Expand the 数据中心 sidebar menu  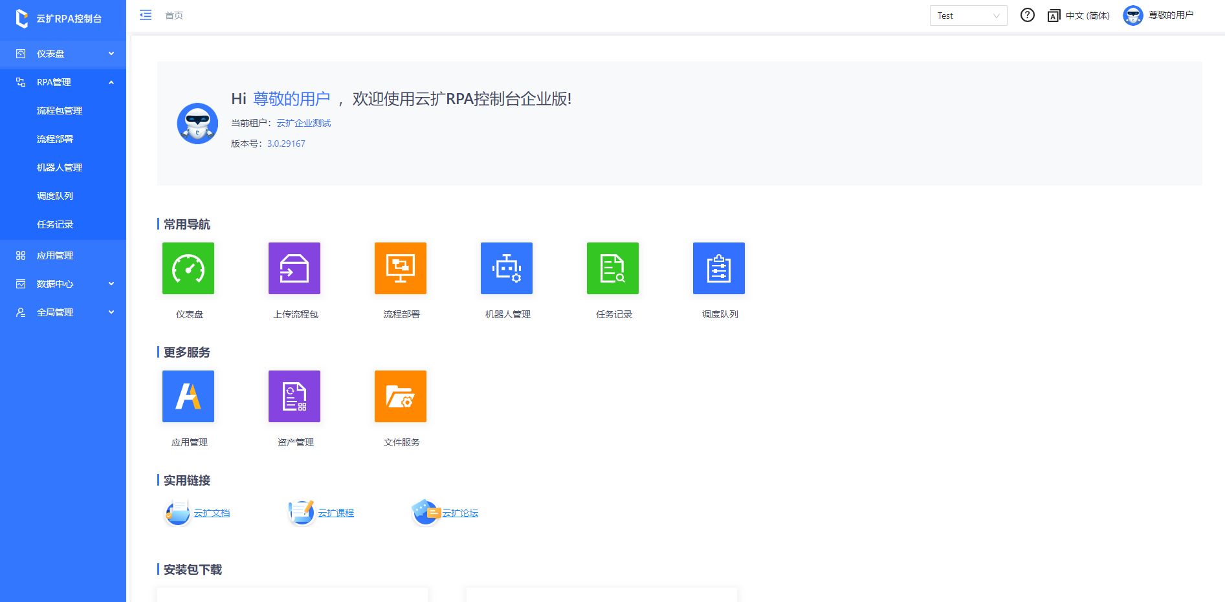pyautogui.click(x=63, y=284)
